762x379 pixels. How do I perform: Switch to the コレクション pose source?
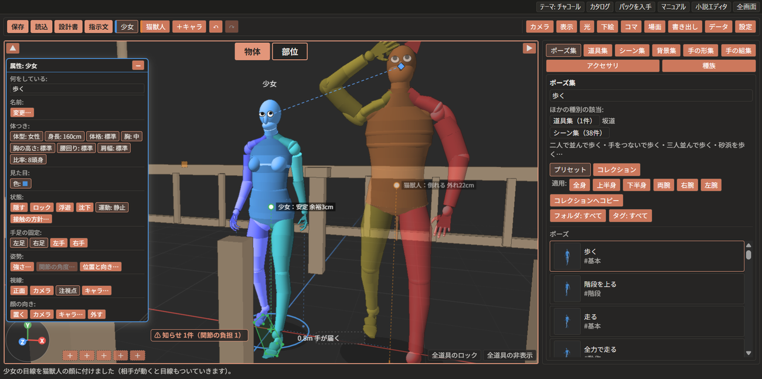point(616,170)
